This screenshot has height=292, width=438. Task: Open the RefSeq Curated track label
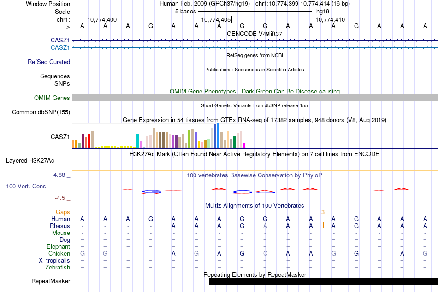point(49,62)
